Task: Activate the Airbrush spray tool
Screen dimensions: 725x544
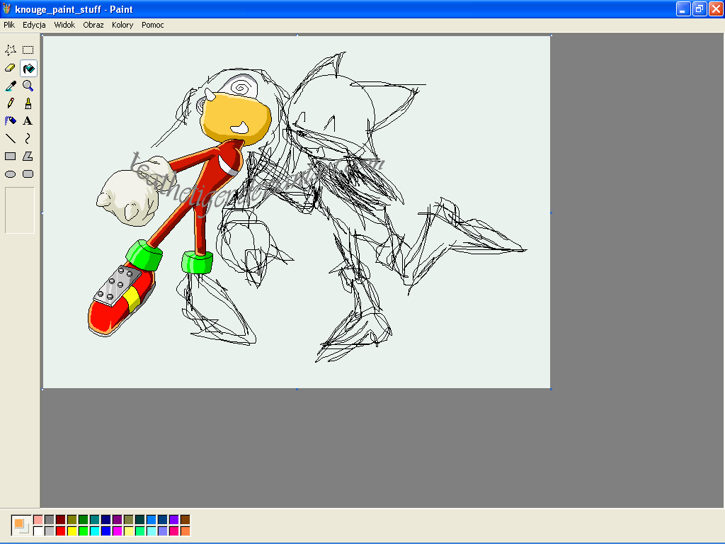Action: (10, 120)
